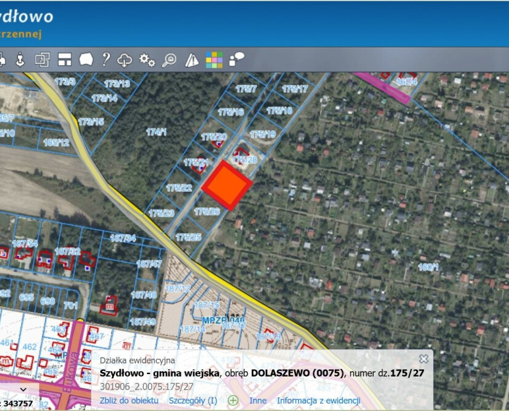
Task: Open the colorful grid palette icon
Action: click(x=214, y=59)
